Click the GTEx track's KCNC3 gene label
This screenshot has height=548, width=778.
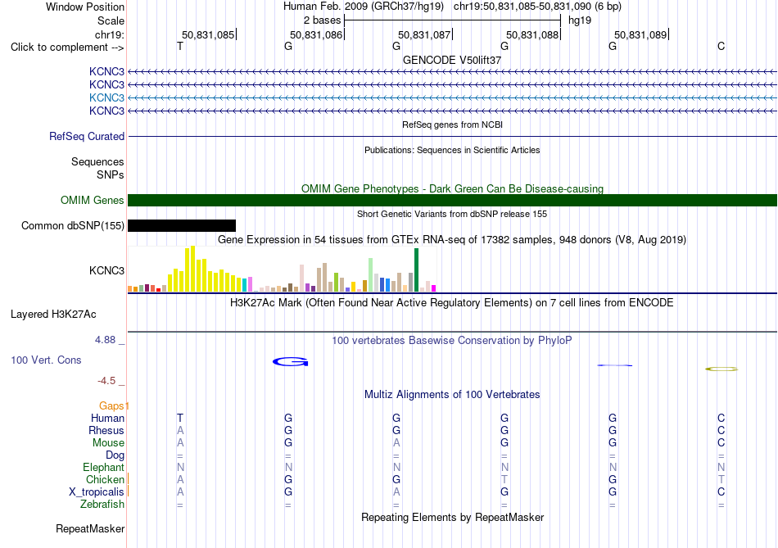coord(106,270)
